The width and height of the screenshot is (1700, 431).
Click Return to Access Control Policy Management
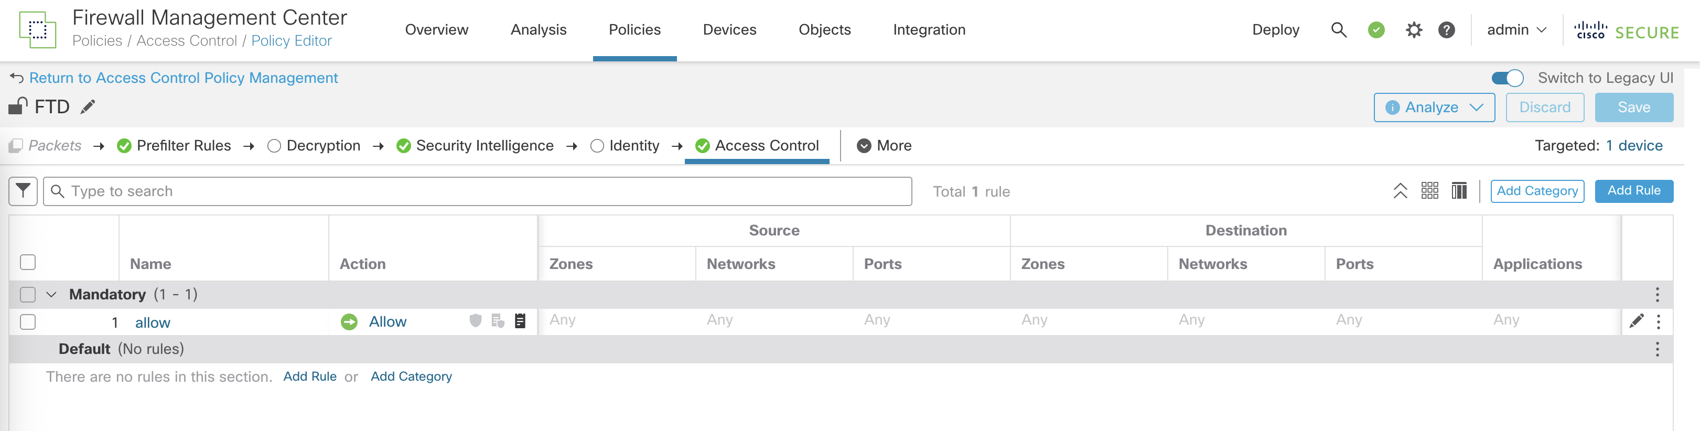[x=183, y=78]
